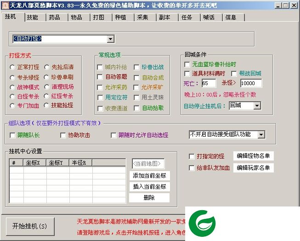Screen dimensions: 300x241
Task: Enable 用土灵珠 checkbox
Action: tap(136, 98)
